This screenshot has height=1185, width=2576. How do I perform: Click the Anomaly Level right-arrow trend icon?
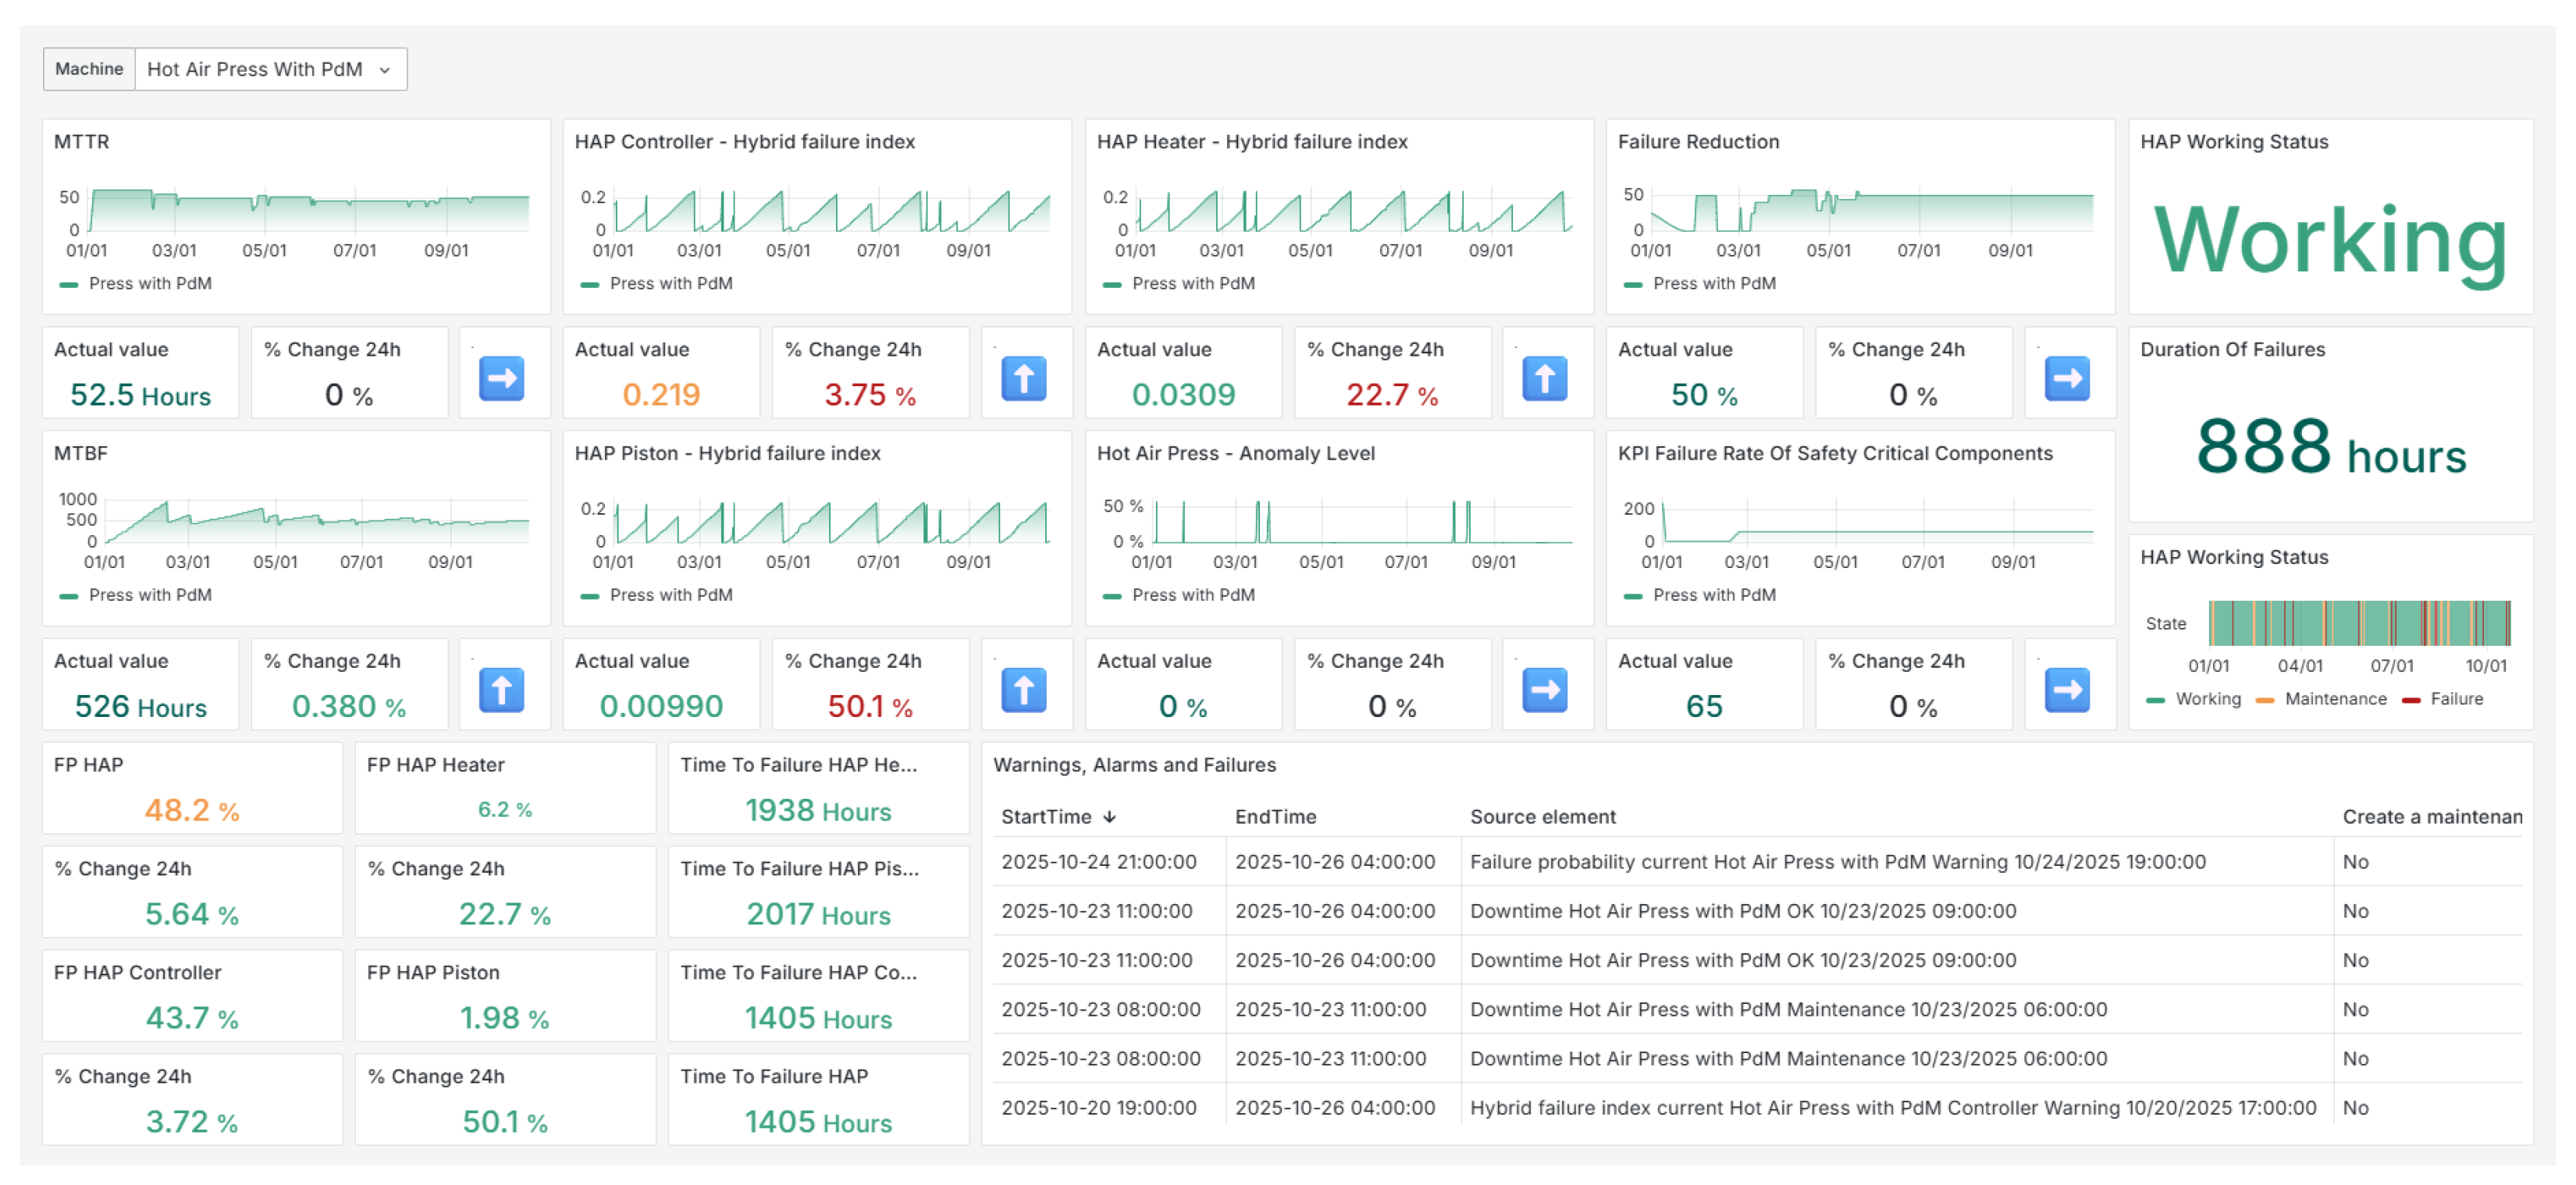[x=1544, y=690]
